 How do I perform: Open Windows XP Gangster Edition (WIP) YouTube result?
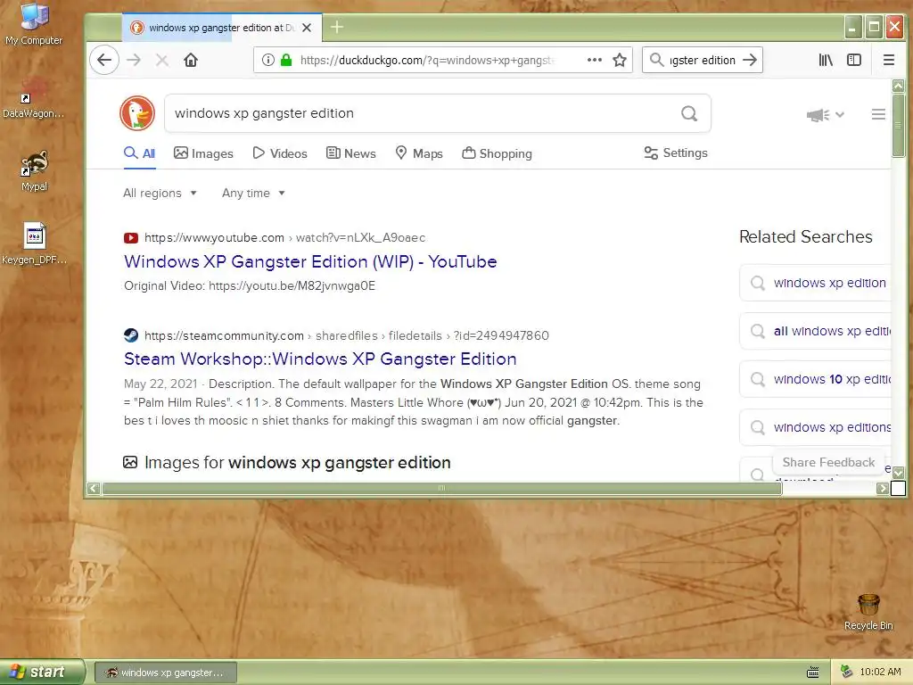click(x=310, y=261)
